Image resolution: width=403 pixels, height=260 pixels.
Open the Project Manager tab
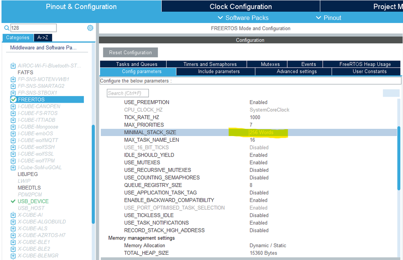[361, 6]
